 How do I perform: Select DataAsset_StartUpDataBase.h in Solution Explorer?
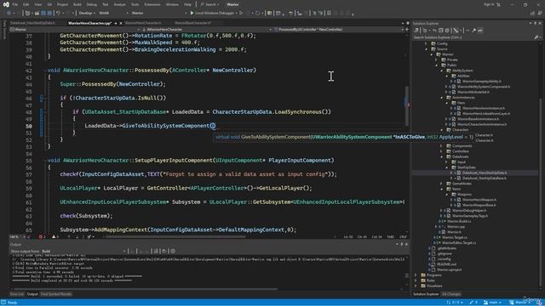pos(485,178)
